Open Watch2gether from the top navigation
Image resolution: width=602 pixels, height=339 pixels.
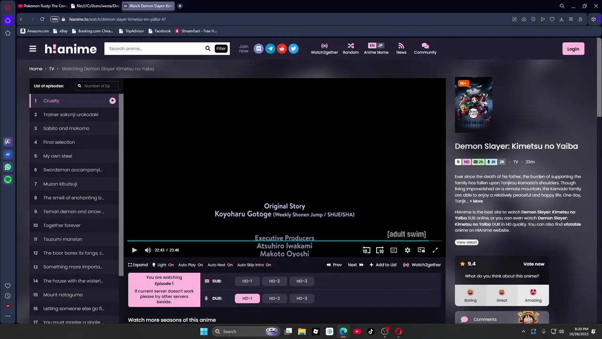click(324, 48)
